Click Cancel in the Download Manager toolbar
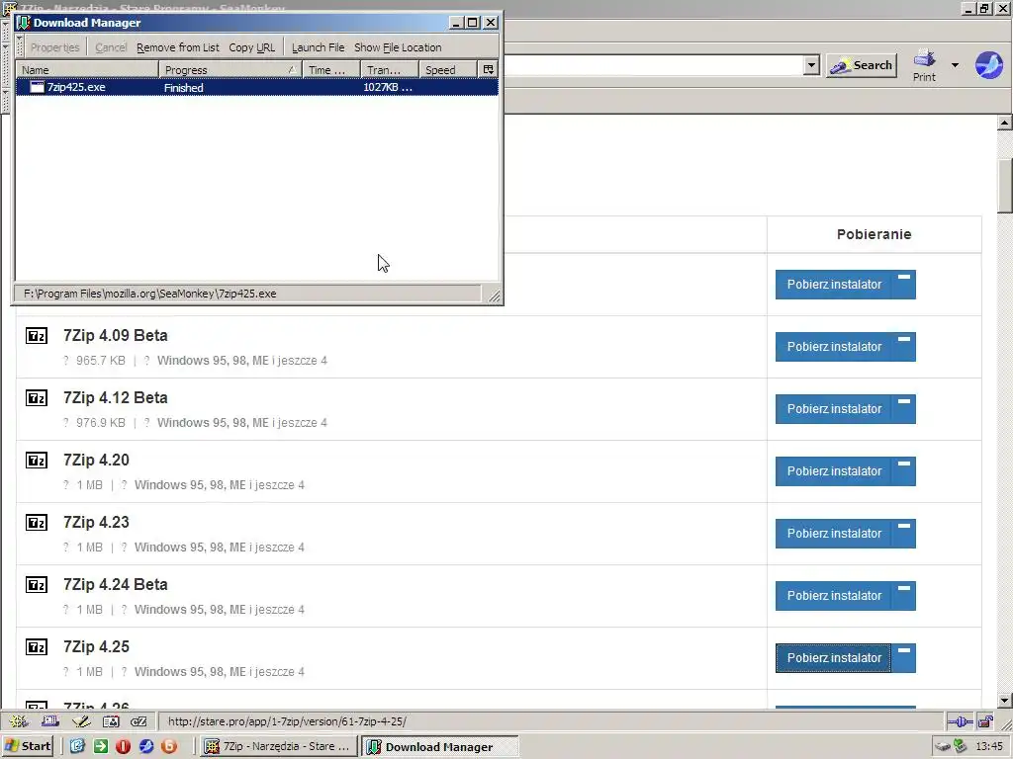 tap(111, 47)
